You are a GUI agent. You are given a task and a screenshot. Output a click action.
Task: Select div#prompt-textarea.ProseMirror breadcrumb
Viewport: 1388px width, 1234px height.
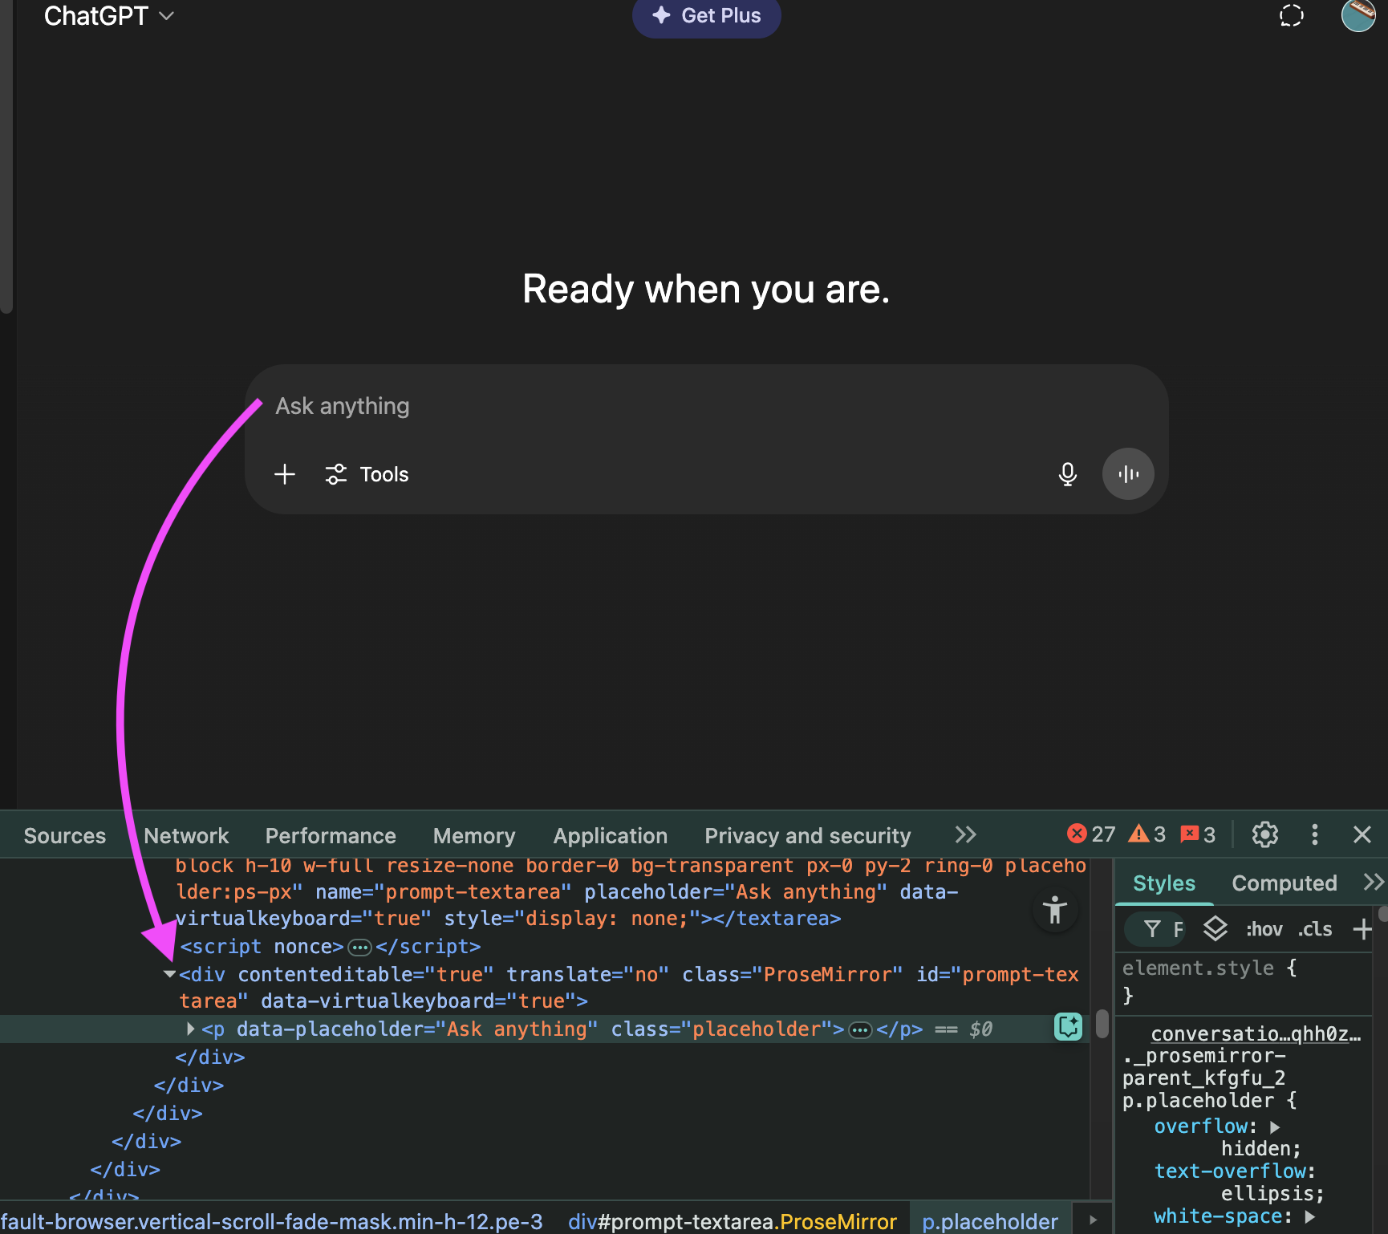tap(732, 1221)
